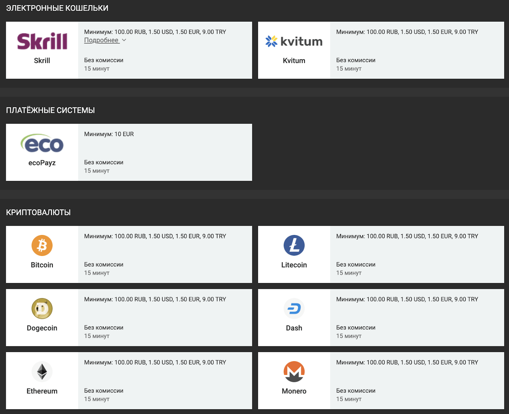This screenshot has height=414, width=509.
Task: Click the Kvitum details panel
Action: (417, 50)
